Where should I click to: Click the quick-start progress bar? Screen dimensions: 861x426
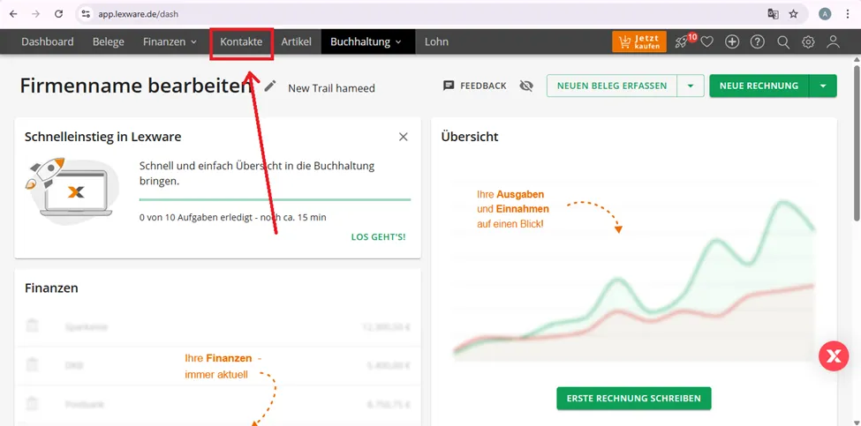(276, 200)
